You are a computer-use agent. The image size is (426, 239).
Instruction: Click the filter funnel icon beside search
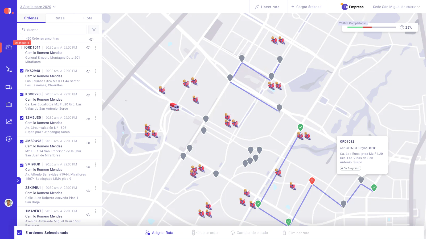94,30
